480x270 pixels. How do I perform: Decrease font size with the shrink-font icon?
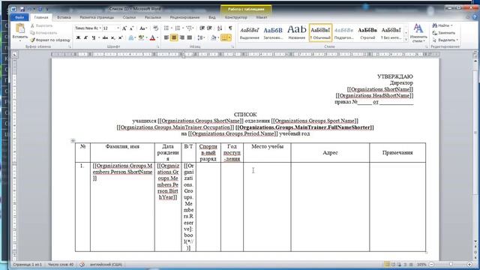coord(132,28)
